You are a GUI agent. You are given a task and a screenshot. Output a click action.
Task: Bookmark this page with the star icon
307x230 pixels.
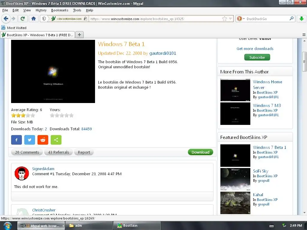coord(224,19)
